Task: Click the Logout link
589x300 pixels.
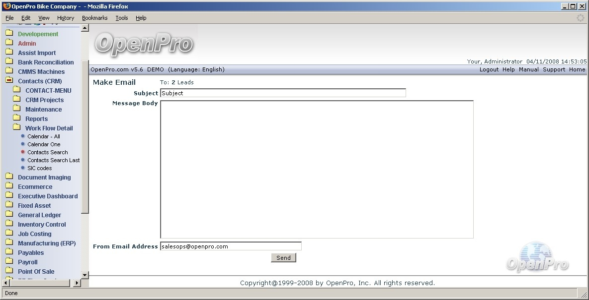Action: coord(489,69)
